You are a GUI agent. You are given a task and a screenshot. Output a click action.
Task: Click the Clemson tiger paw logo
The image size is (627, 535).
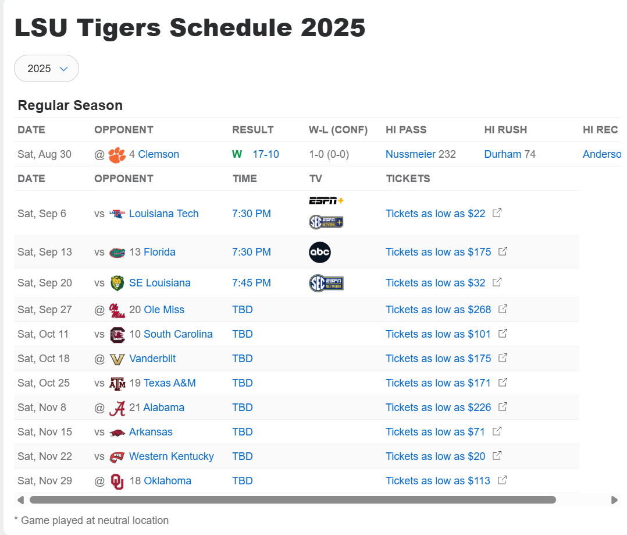[x=117, y=154]
